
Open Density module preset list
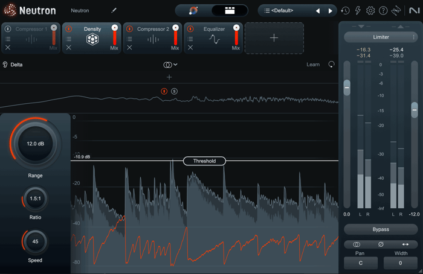coord(69,39)
